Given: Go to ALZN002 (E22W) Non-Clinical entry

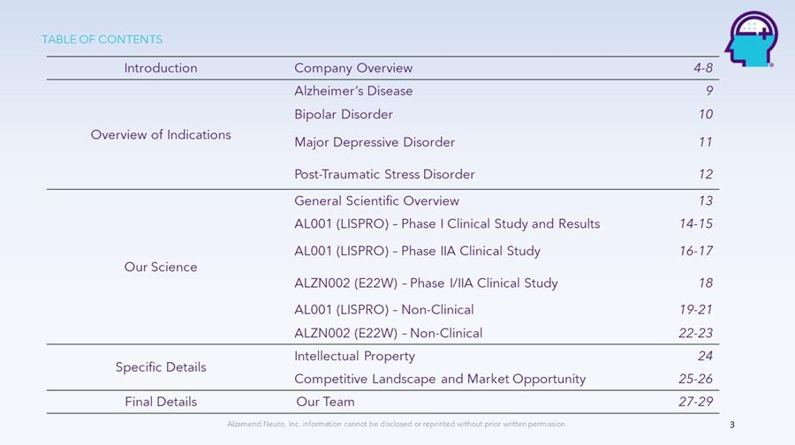Looking at the screenshot, I should [x=388, y=333].
